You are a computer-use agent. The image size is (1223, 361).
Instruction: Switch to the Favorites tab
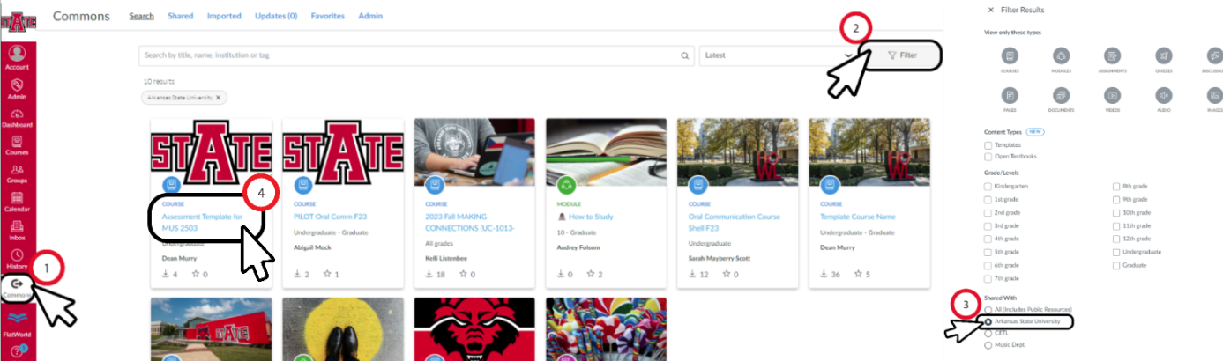[x=327, y=16]
